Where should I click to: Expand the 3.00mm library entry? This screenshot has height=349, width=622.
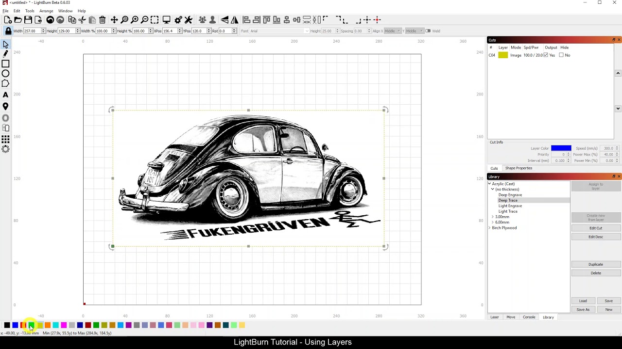coord(493,217)
